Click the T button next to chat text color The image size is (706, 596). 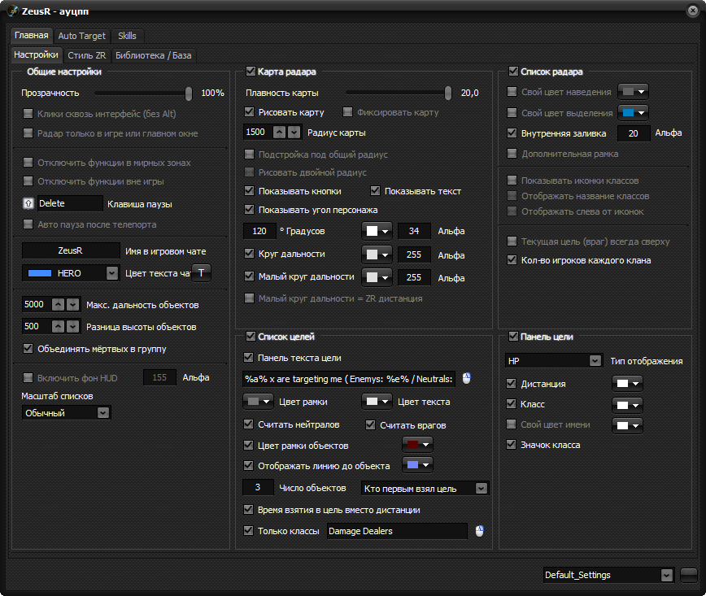pos(201,272)
